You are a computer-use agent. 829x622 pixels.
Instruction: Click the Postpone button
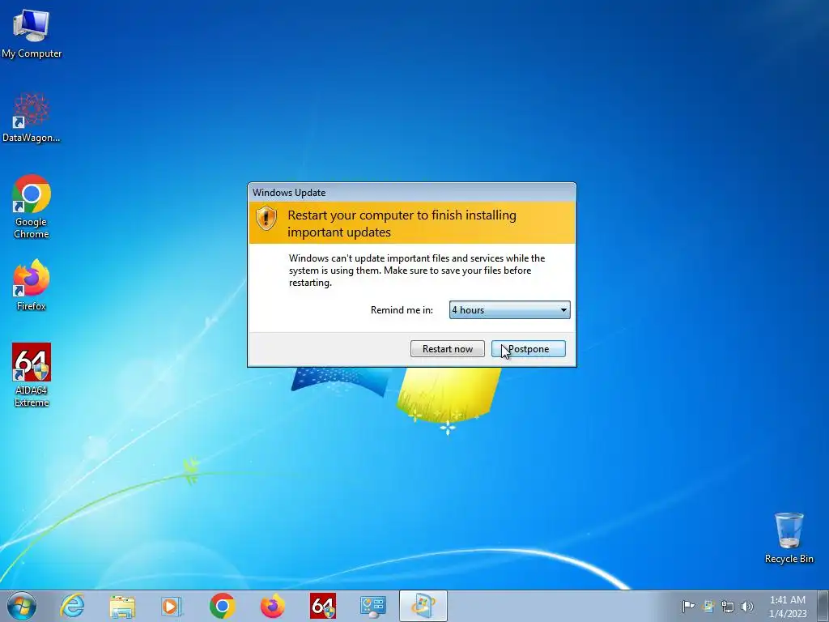528,348
